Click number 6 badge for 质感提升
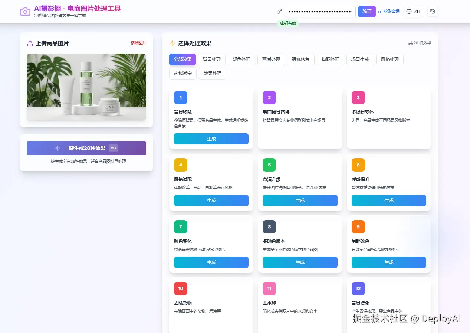470x333 pixels. click(x=358, y=165)
